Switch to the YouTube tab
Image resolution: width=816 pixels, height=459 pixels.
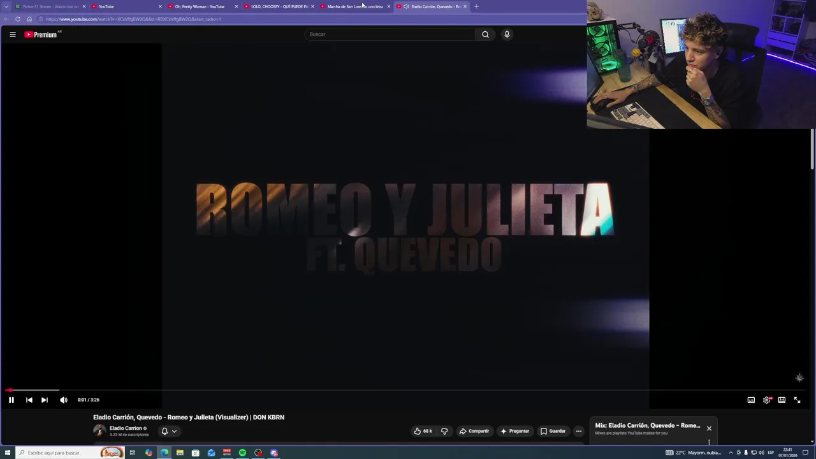coord(126,6)
